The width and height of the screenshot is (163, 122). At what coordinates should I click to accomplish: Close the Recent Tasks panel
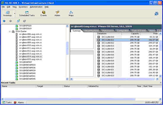161,82
